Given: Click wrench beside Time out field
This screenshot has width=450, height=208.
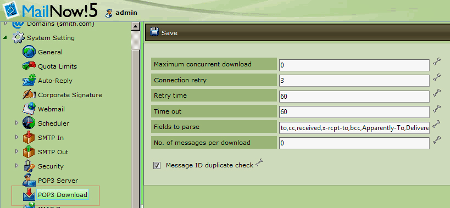Looking at the screenshot, I should tap(436, 109).
